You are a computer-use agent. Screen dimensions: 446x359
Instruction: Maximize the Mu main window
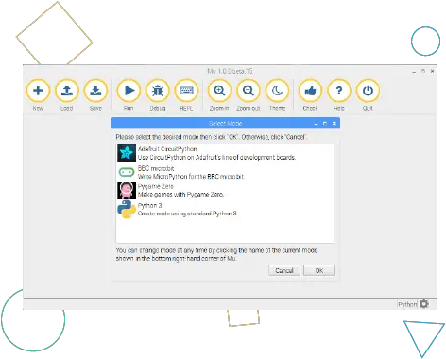pos(423,71)
